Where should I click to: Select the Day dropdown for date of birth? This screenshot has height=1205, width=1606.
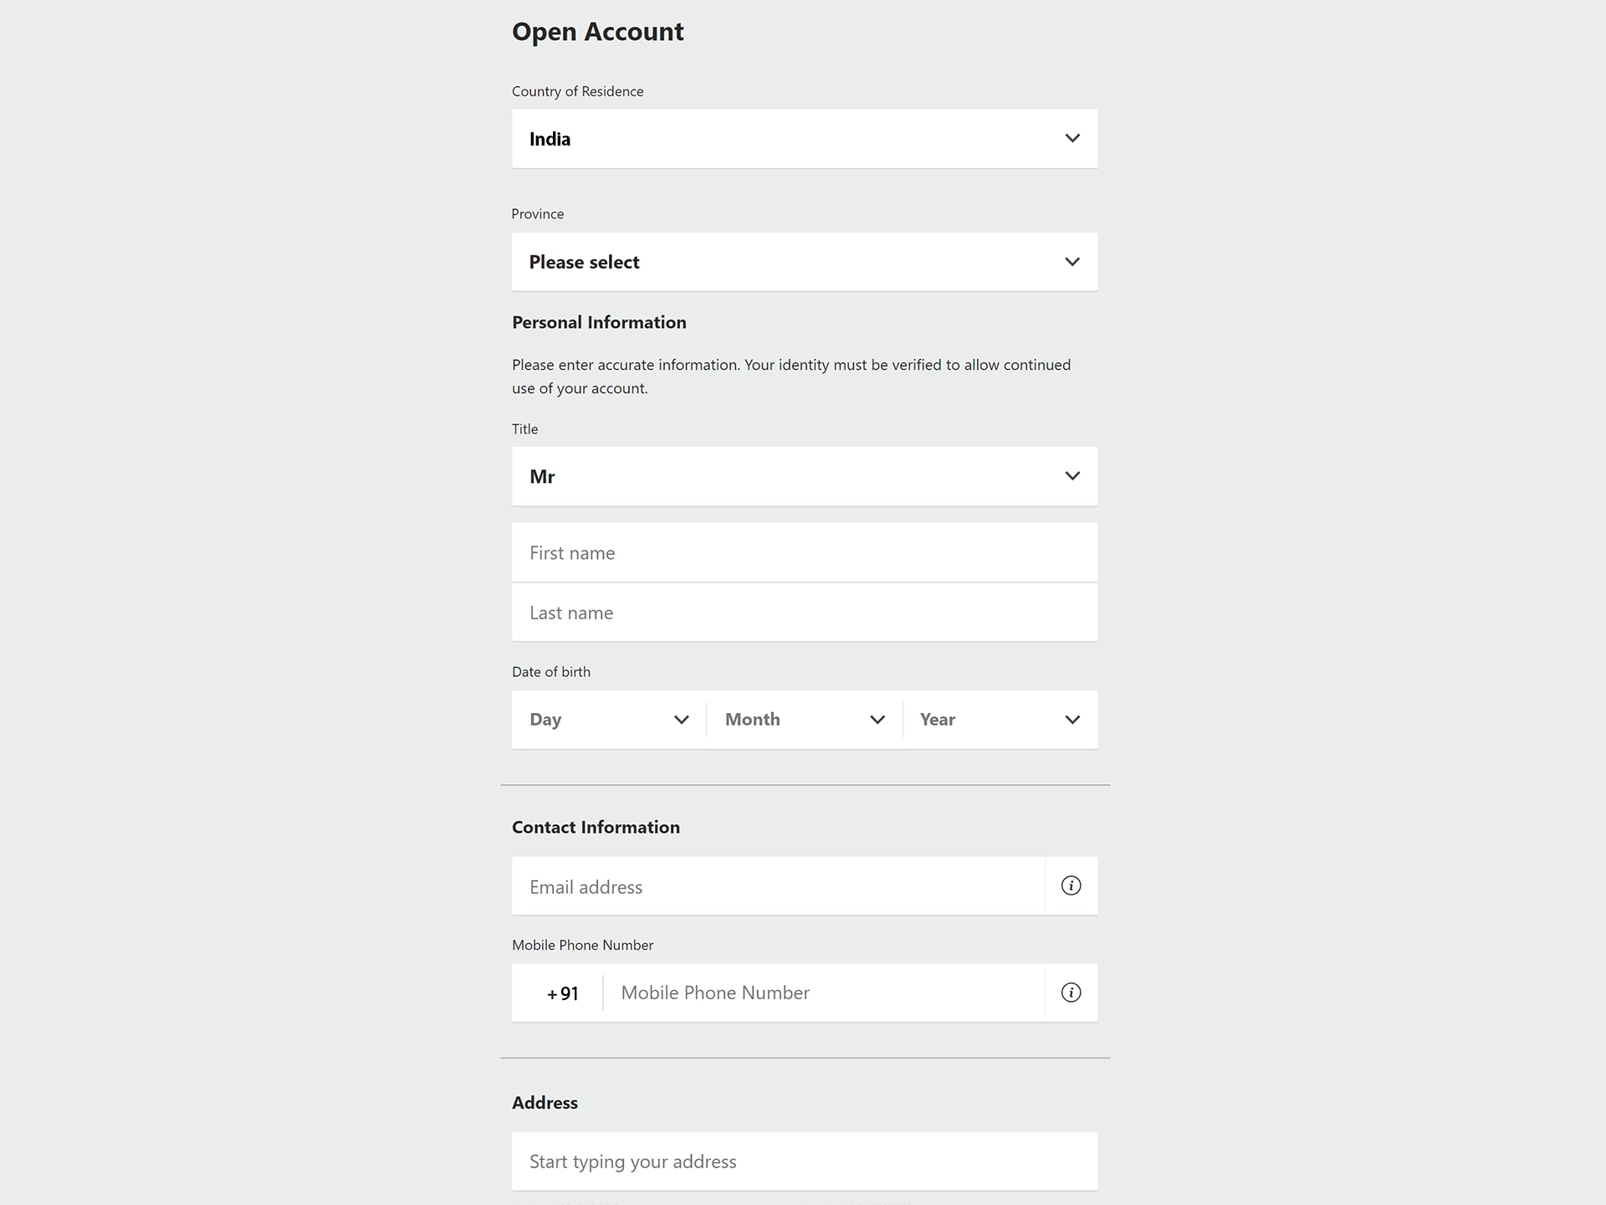[608, 719]
